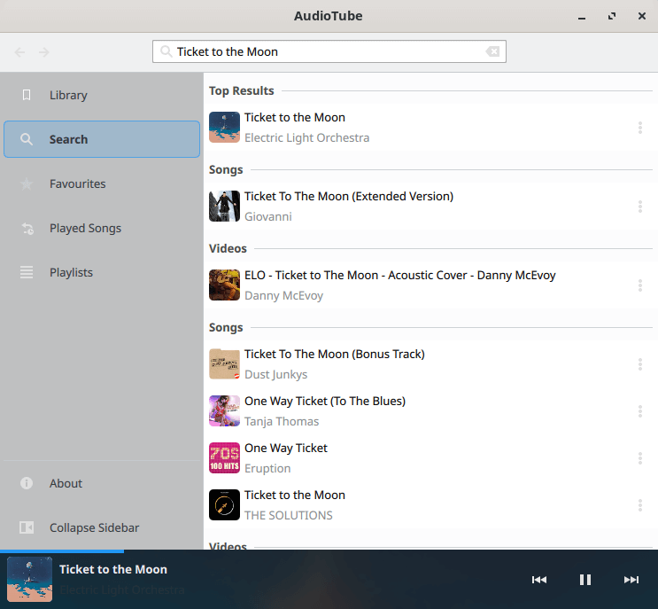Click the Played Songs history icon
This screenshot has height=609, width=658.
pos(27,229)
